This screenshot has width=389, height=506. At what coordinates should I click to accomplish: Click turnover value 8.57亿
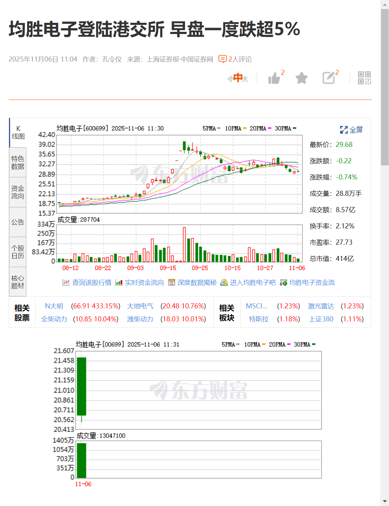tap(346, 210)
